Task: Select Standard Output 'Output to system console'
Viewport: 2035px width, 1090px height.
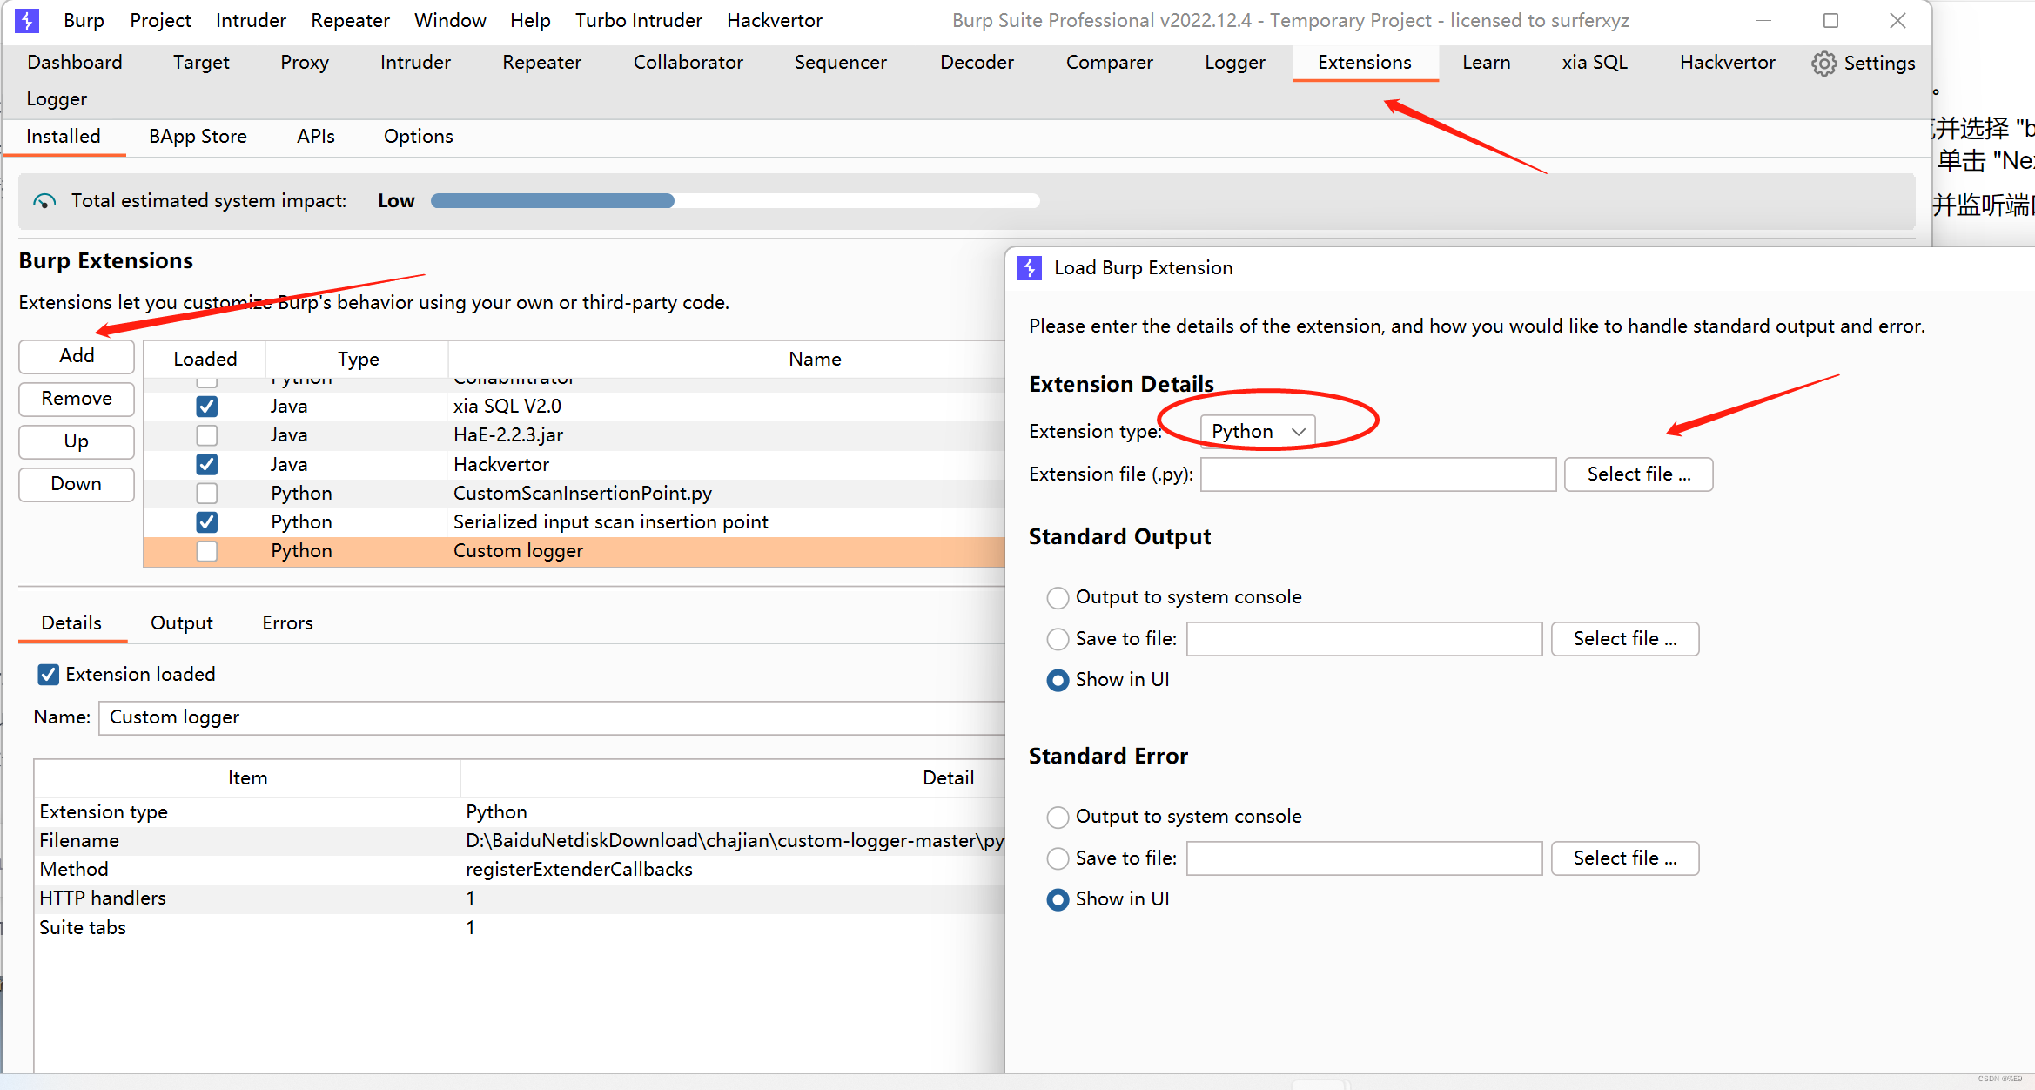Action: (x=1058, y=598)
